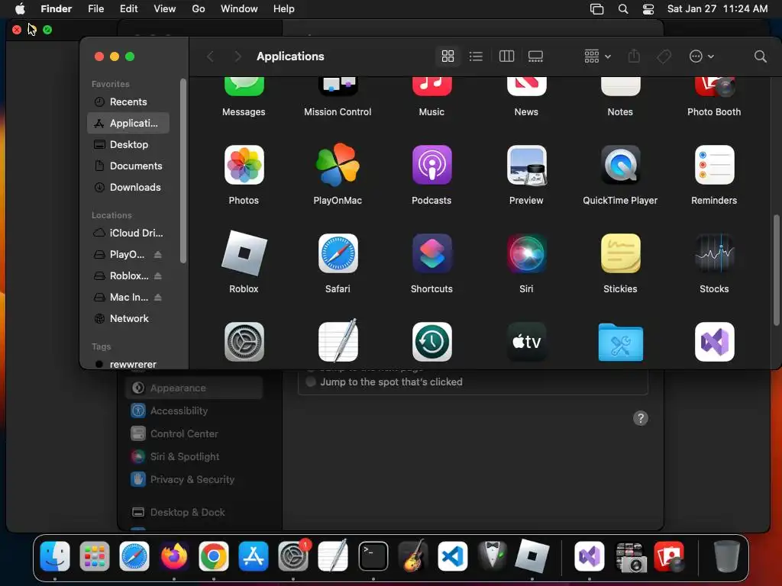The width and height of the screenshot is (782, 586).
Task: Switch Finder to gallery view
Action: tap(535, 56)
